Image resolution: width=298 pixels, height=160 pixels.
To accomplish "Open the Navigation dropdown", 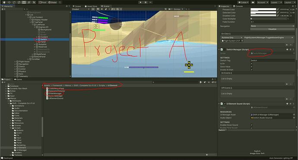I will (273, 26).
